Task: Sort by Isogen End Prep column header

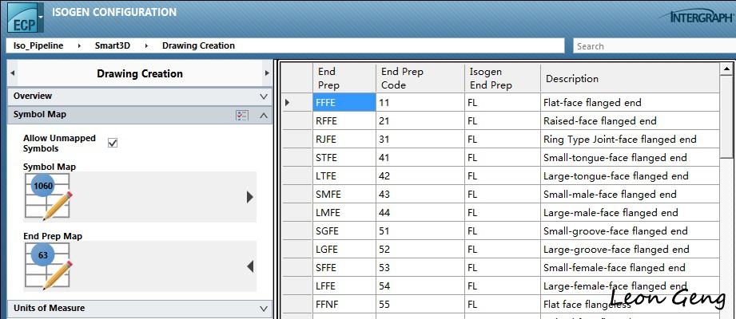Action: pos(502,78)
